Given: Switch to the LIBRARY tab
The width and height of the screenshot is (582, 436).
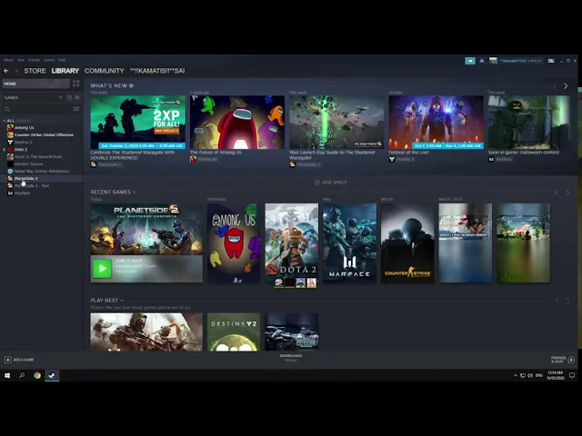Looking at the screenshot, I should (65, 71).
